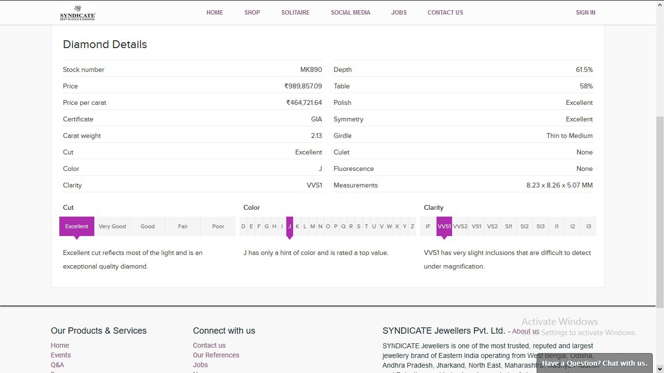Open the Have a Question chat widget
The width and height of the screenshot is (664, 373).
click(x=594, y=363)
